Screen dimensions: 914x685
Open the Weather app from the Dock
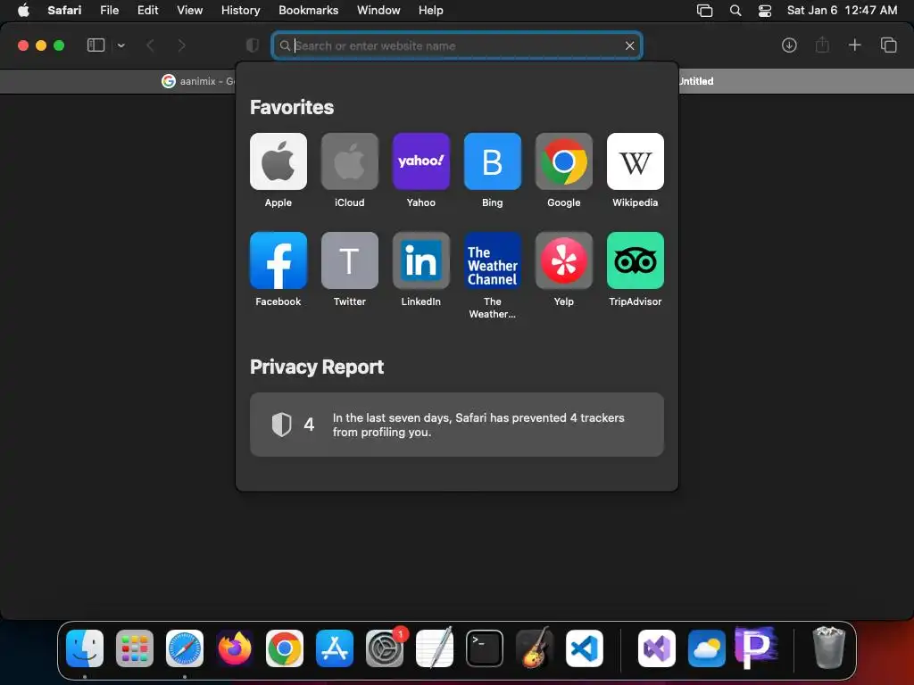(x=707, y=648)
